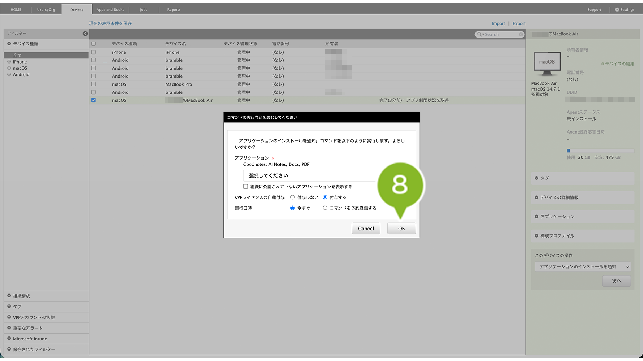Expand 重要なアラート filter
The image size is (643, 361).
[x=46, y=328]
